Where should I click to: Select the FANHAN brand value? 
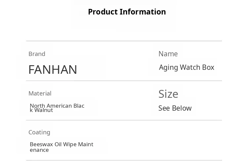click(53, 69)
